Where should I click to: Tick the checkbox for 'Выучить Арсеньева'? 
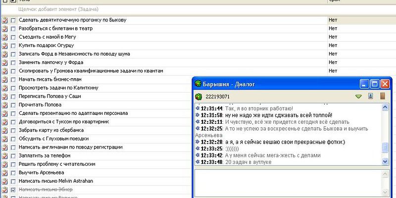click(13, 173)
